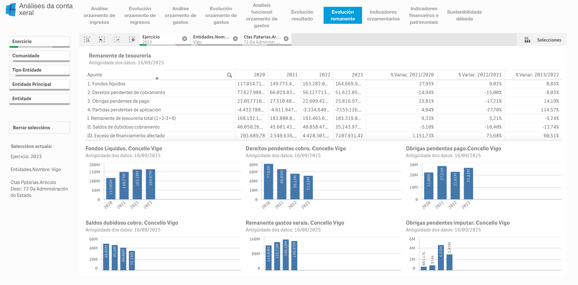
Task: Open the smart search selection tool
Action: [87, 40]
